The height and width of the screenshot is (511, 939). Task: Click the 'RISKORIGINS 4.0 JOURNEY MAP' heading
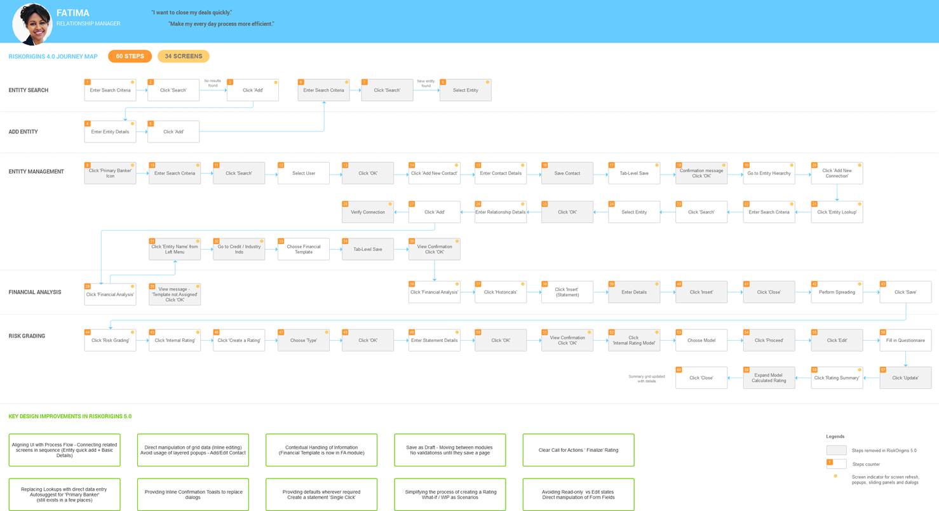point(53,57)
